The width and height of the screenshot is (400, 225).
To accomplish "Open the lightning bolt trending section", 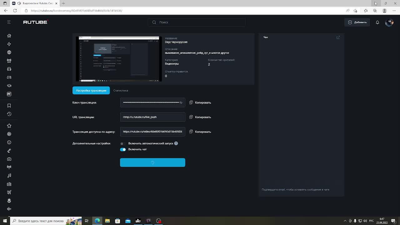I will (x=9, y=44).
